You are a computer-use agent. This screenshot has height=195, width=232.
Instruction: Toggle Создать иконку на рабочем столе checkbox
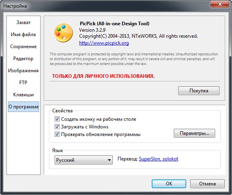57,119
